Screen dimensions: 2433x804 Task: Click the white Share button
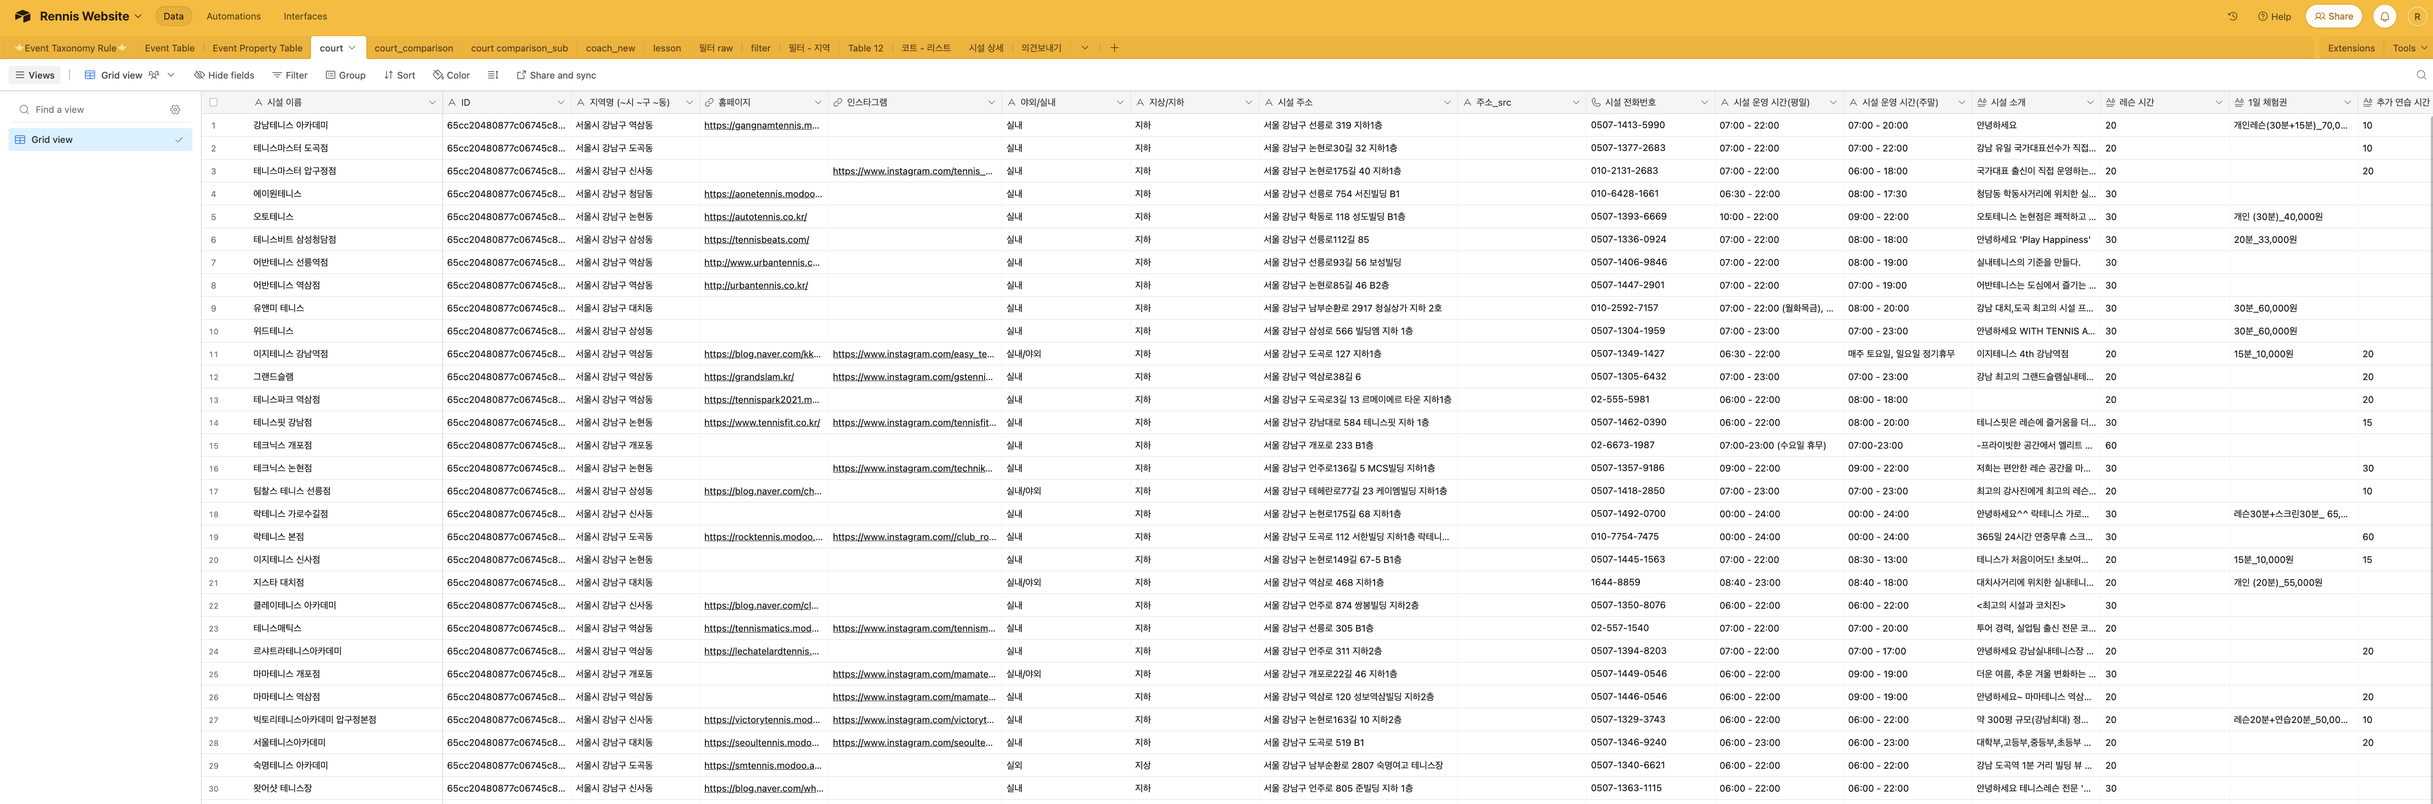click(x=2333, y=16)
